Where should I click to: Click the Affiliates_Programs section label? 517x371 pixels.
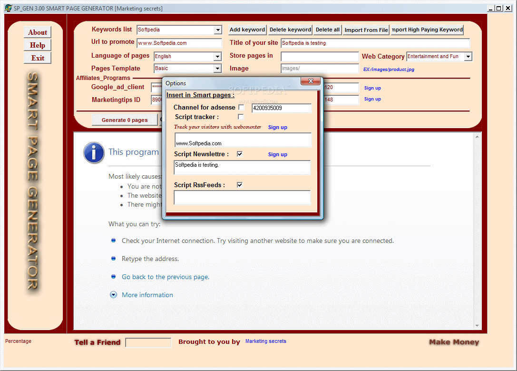tap(103, 78)
